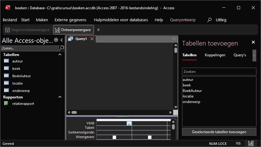Collapse the Rapporten group
The height and width of the screenshot is (147, 261).
tap(60, 97)
